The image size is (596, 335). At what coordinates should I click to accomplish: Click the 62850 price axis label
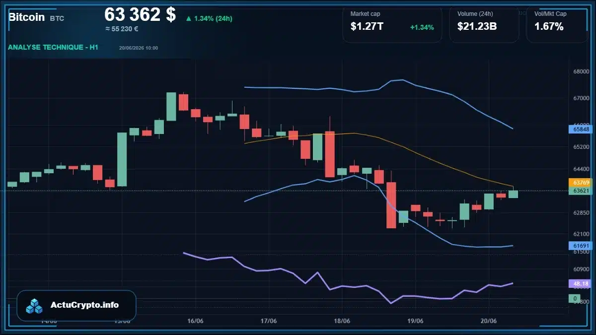[x=581, y=212]
